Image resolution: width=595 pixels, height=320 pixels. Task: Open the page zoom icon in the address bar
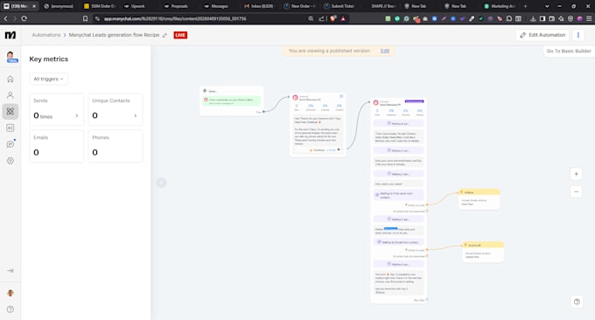(x=311, y=18)
